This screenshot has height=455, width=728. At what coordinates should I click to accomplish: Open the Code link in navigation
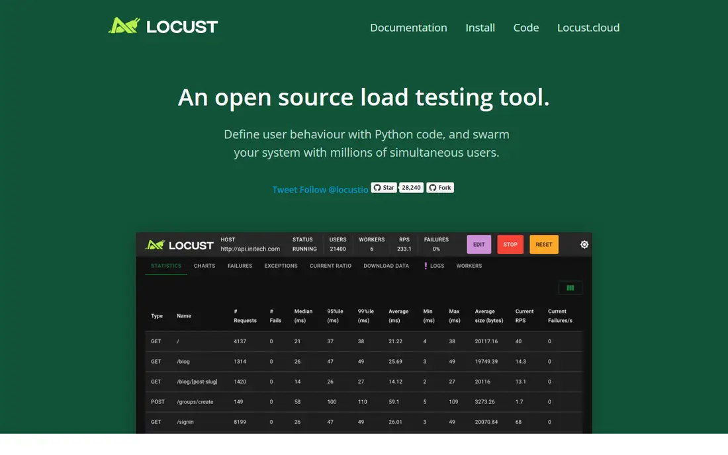526,28
